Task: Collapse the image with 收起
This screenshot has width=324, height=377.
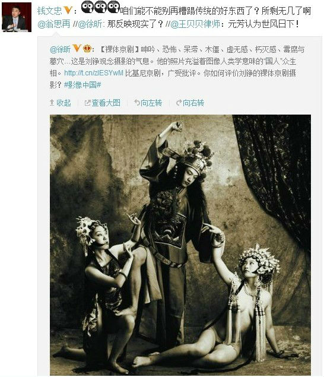Action: pyautogui.click(x=63, y=103)
